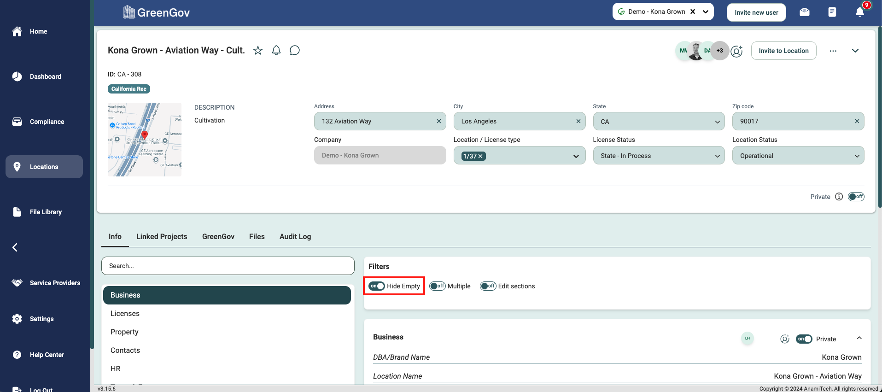This screenshot has height=392, width=882.
Task: Enable the Edit sections toggle
Action: [488, 286]
